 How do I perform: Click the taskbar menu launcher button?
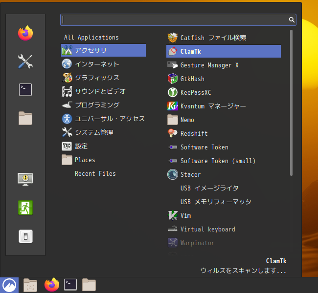(x=9, y=285)
